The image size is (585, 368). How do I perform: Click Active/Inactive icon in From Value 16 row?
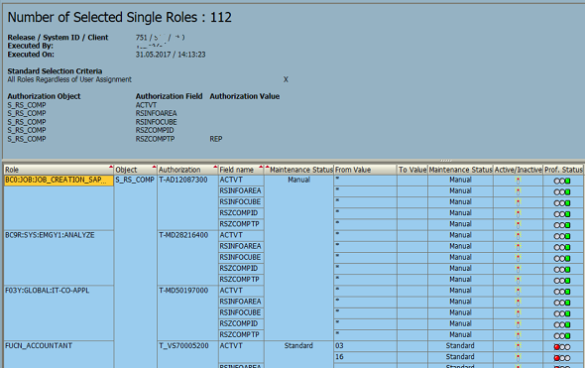click(x=518, y=358)
